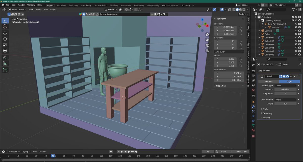The width and height of the screenshot is (303, 162).
Task: Toggle show overlays button
Action: pyautogui.click(x=222, y=10)
